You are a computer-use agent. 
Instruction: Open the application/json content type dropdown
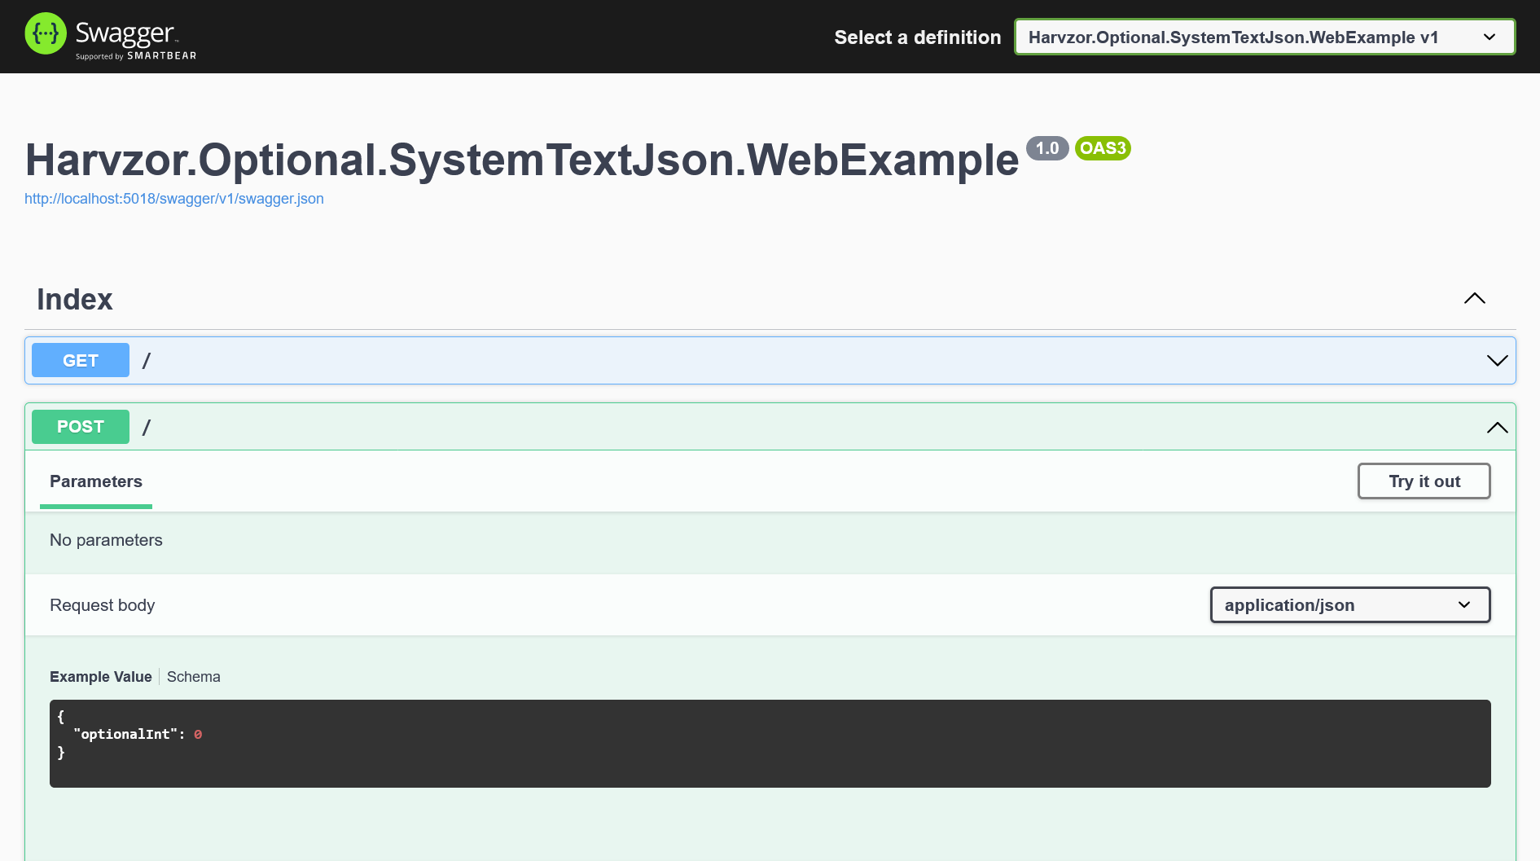1349,605
